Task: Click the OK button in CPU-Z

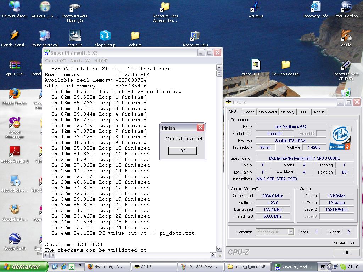Action: (347, 252)
